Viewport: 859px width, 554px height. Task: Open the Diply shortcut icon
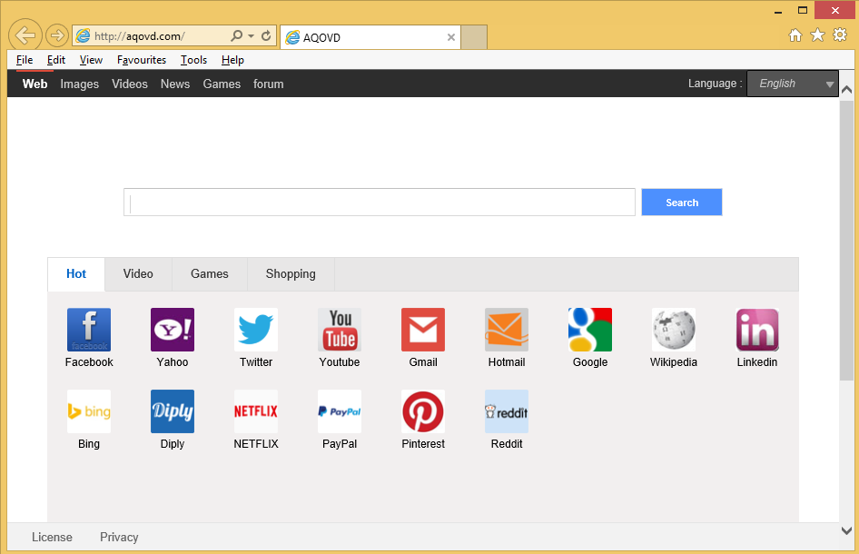tap(173, 411)
